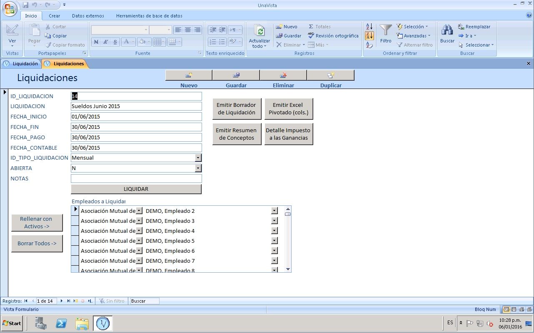Click the Office button logo

tap(10, 9)
